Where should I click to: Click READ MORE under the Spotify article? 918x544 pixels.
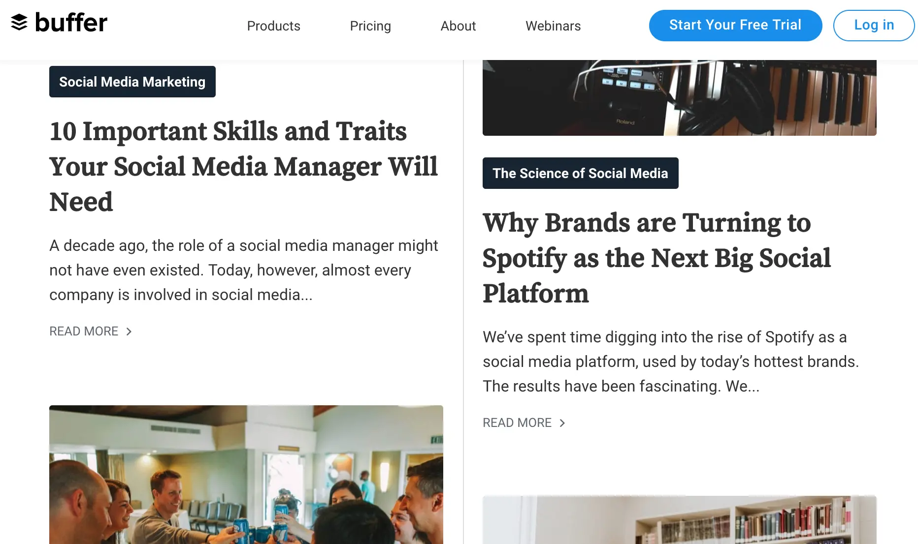click(517, 423)
